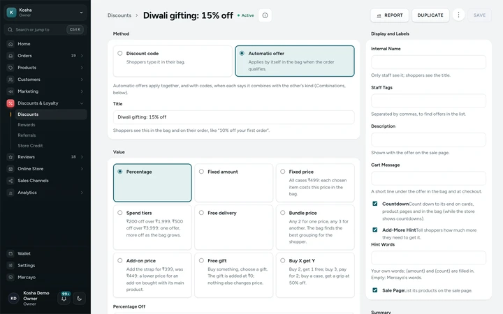
Task: Click the DUPLICATE button
Action: pos(430,15)
